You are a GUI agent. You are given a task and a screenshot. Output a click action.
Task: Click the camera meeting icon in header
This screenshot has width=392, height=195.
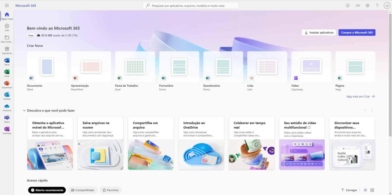(358, 5)
